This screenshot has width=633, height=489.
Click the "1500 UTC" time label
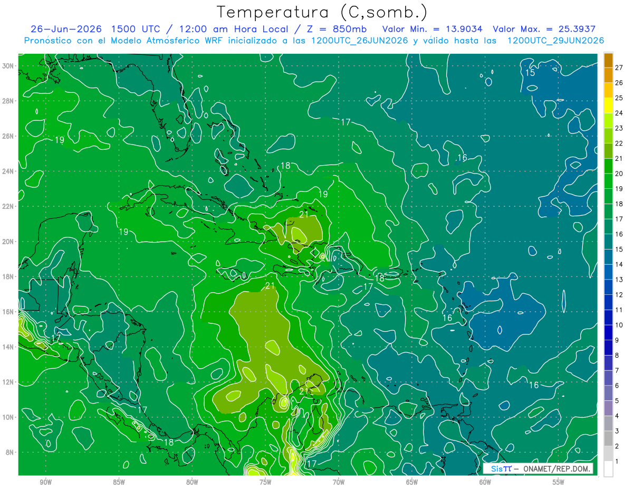tap(136, 29)
